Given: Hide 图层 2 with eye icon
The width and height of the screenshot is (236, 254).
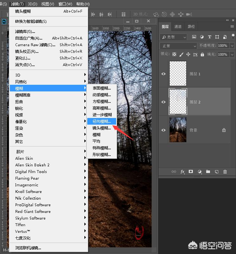Looking at the screenshot, I should pos(164,102).
